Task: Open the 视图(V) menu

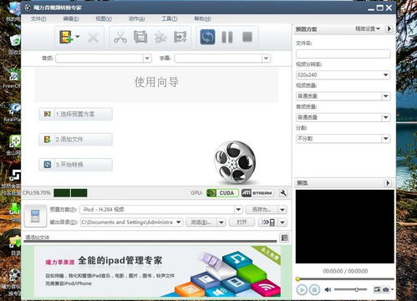Action: coord(104,18)
